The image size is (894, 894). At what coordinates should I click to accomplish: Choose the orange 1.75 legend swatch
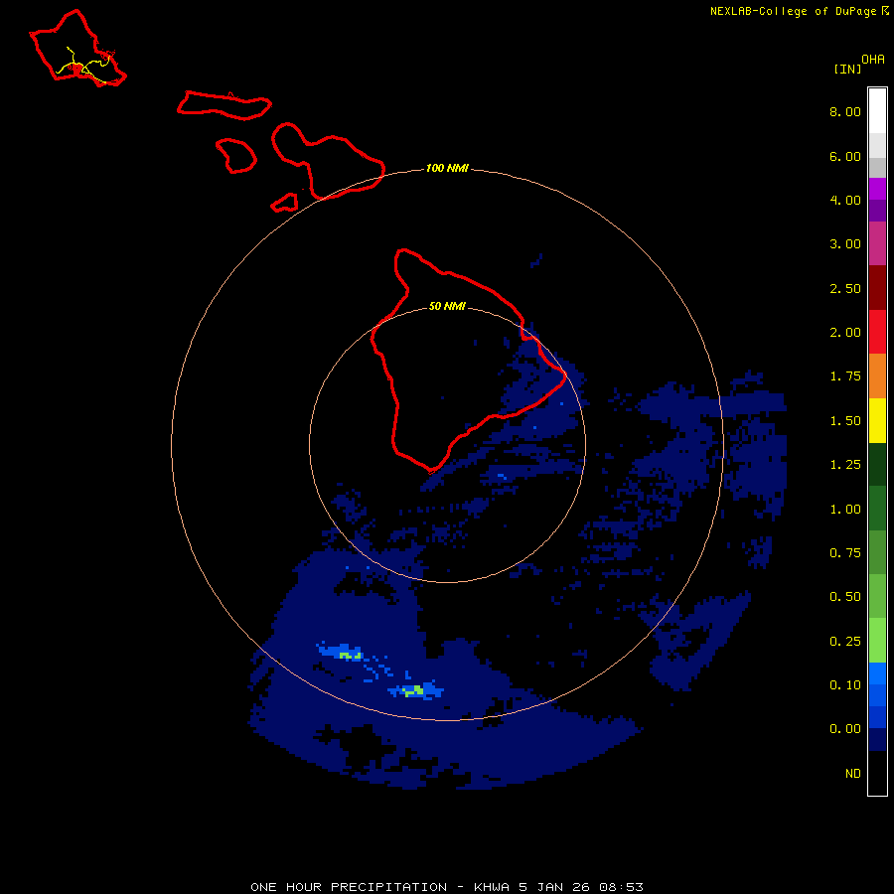877,375
